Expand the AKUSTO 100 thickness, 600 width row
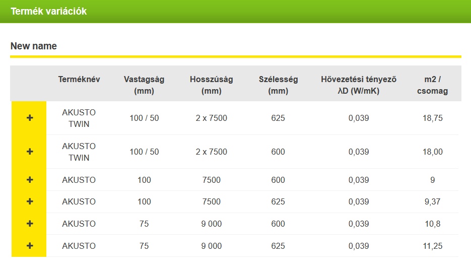Screen dimensions: 471x274 click(29, 180)
